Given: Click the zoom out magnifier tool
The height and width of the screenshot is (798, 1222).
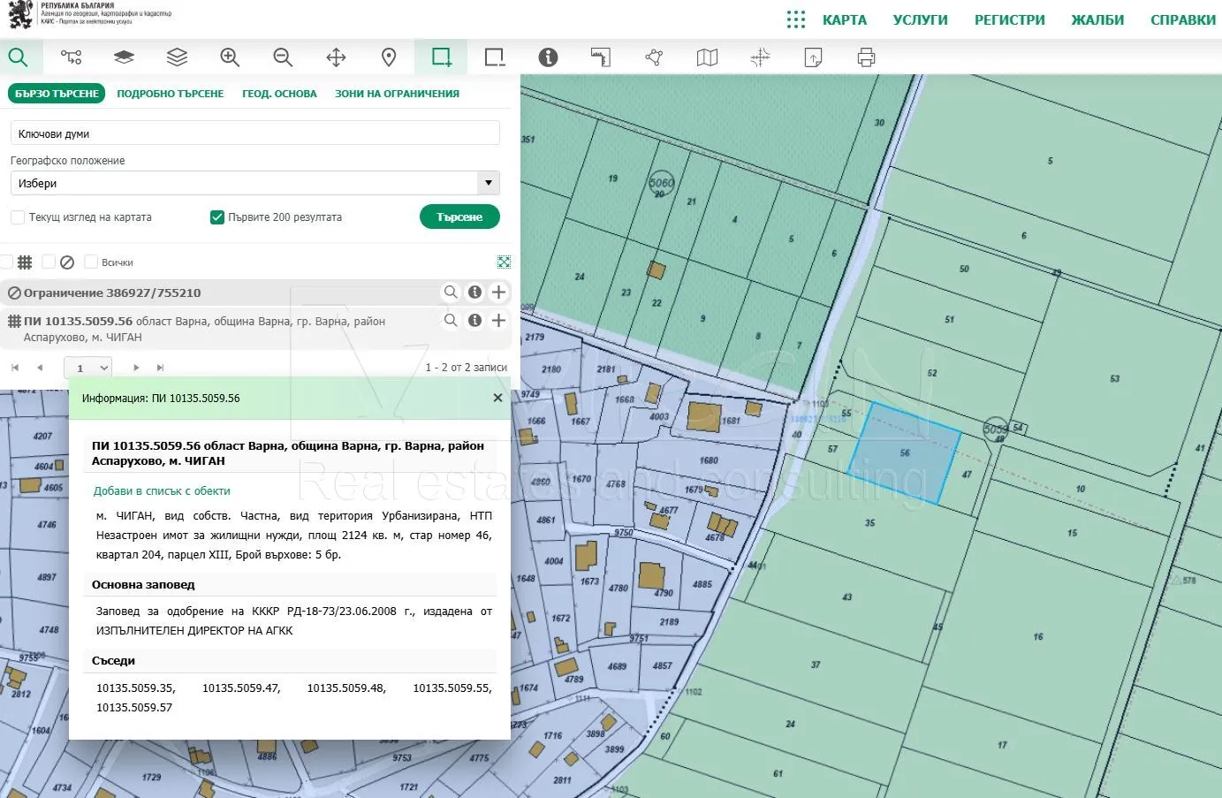Looking at the screenshot, I should click(283, 57).
